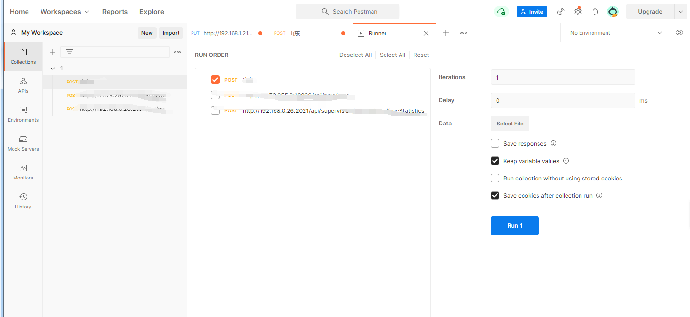Open collections panel more options ellipsis

click(x=178, y=52)
